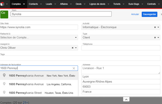Open the Comptes module tab
The height and width of the screenshot is (104, 162).
point(16,4)
